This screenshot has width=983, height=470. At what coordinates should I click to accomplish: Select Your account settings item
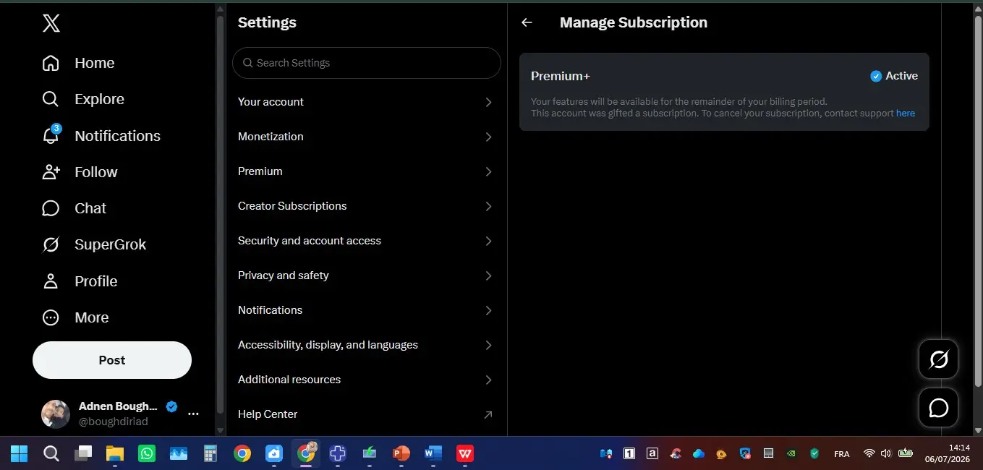point(366,102)
